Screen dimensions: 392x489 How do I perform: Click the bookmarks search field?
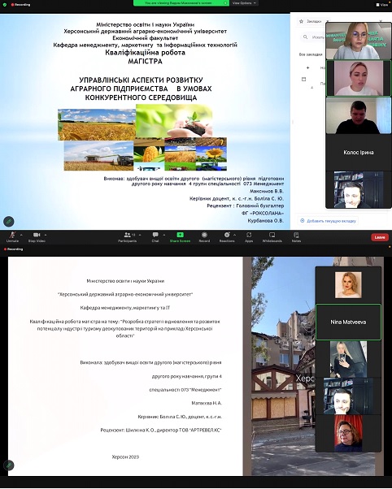point(313,37)
